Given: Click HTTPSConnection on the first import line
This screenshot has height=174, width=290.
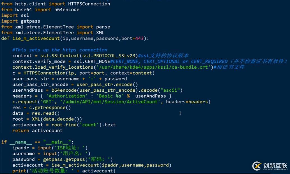Looking at the screenshot, I should [89, 4].
